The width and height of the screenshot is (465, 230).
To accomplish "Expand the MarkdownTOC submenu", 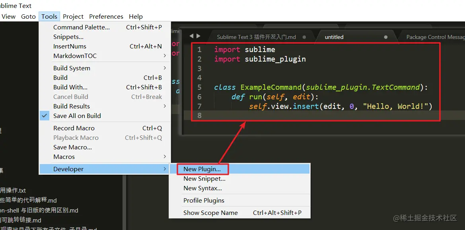I will (x=105, y=56).
